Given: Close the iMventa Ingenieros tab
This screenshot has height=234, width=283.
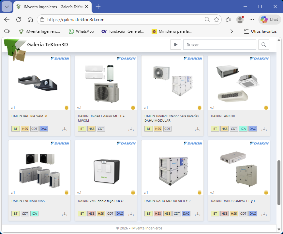Looking at the screenshot, I should (86, 7).
